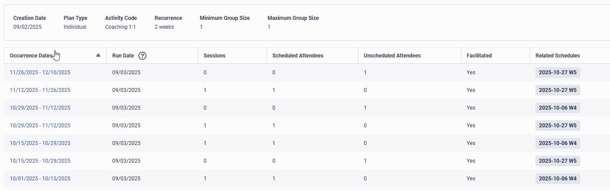The width and height of the screenshot is (610, 191).
Task: Click the Run Date help question-mark icon
Action: [x=142, y=56]
